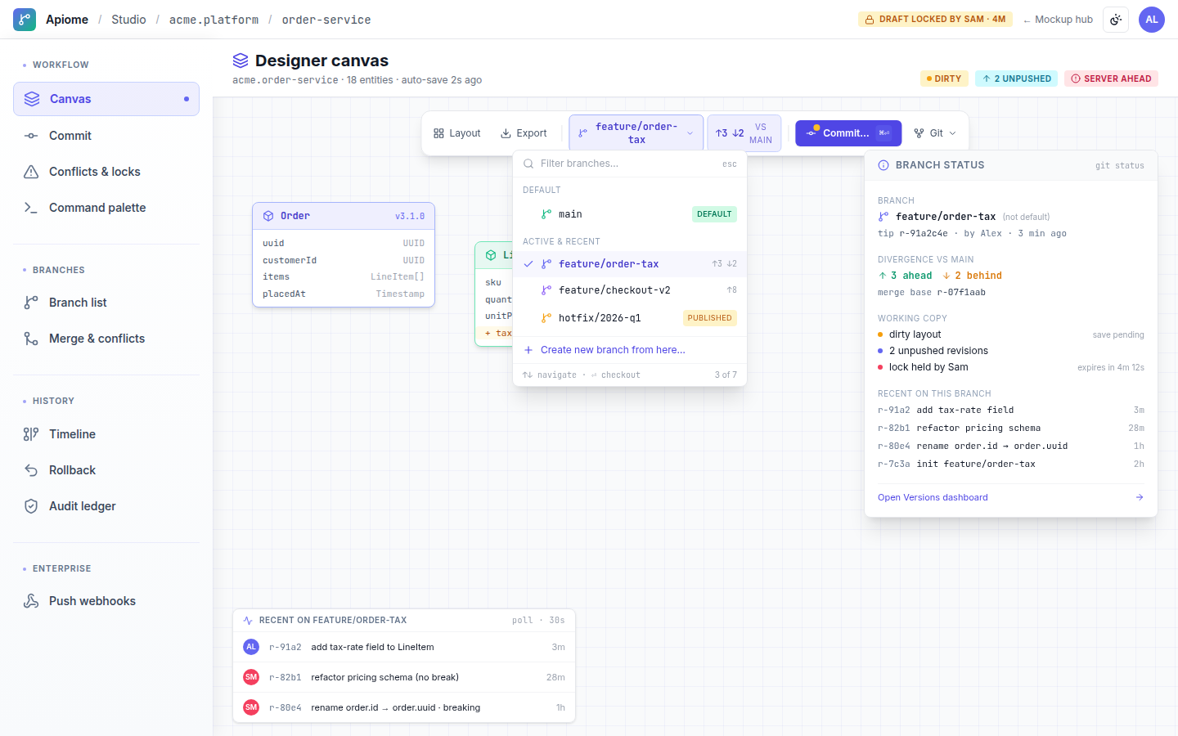Click revision r-82b1 refactor pricing schema
This screenshot has width=1178, height=736.
pyautogui.click(x=1011, y=429)
